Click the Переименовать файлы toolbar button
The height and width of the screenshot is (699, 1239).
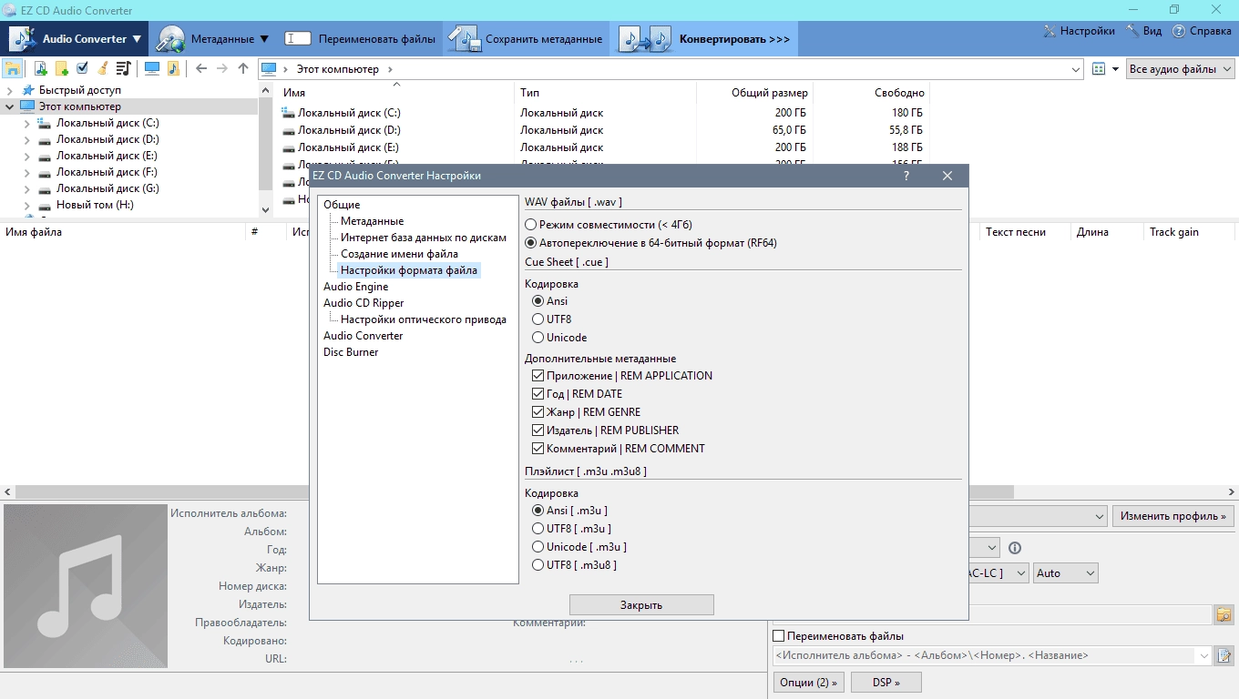tap(361, 39)
